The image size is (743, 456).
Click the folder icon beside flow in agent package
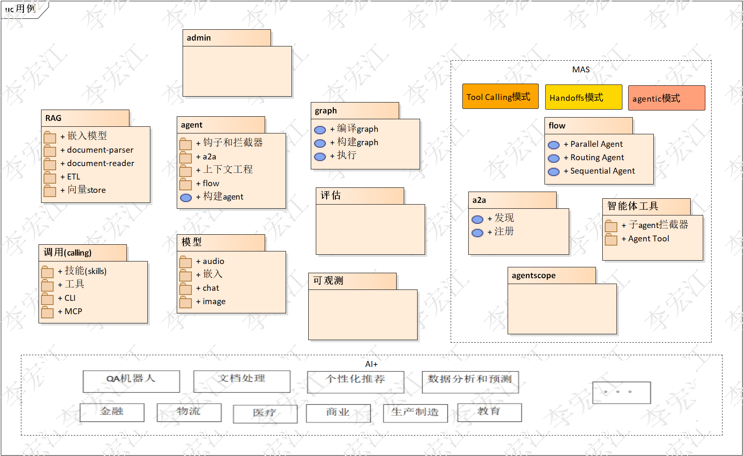(186, 184)
